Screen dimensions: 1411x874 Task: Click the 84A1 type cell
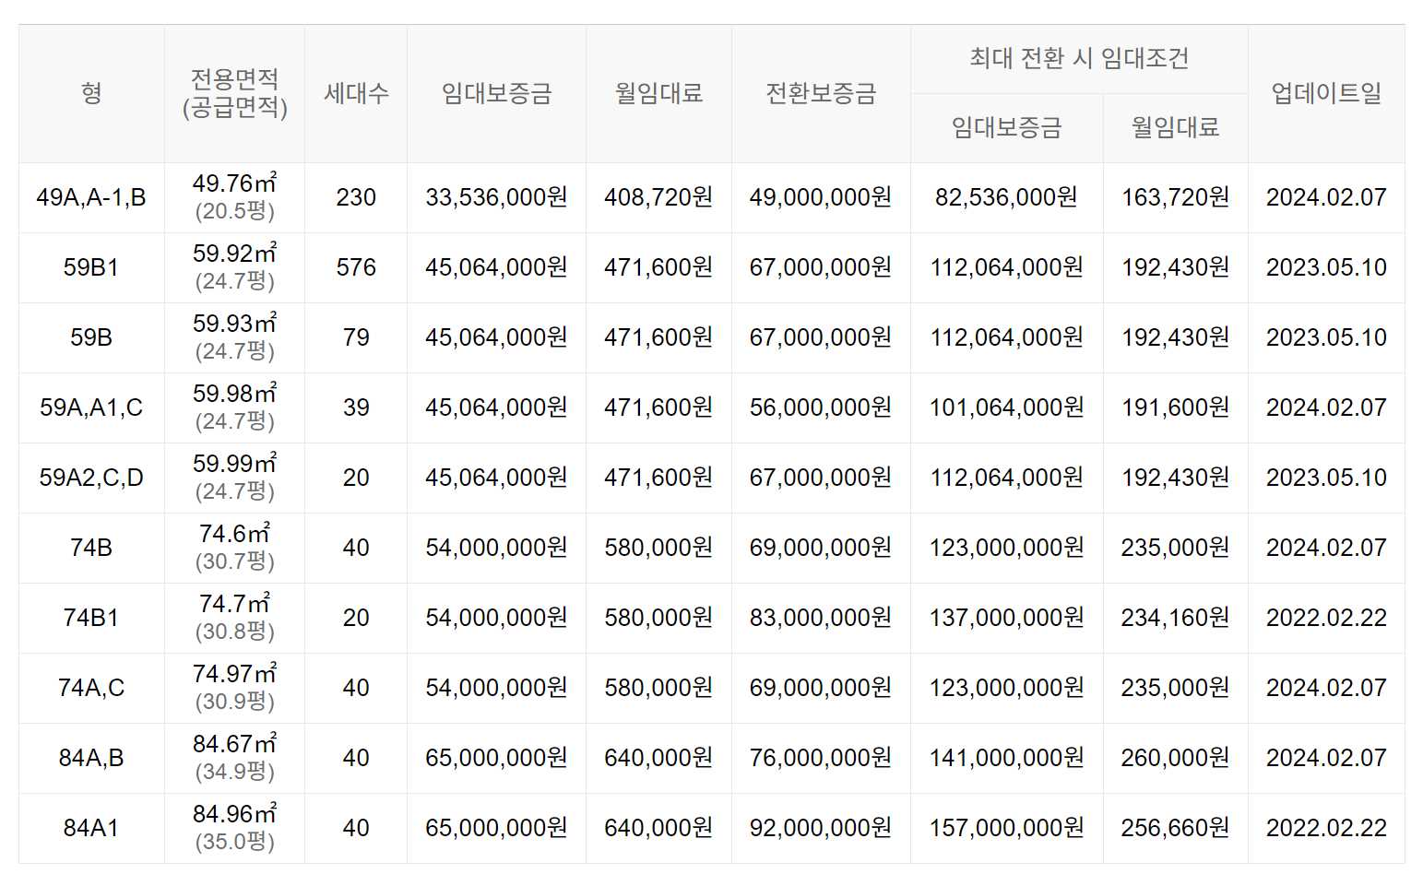point(91,828)
